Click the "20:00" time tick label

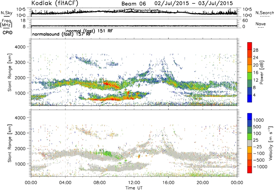coord(203,183)
